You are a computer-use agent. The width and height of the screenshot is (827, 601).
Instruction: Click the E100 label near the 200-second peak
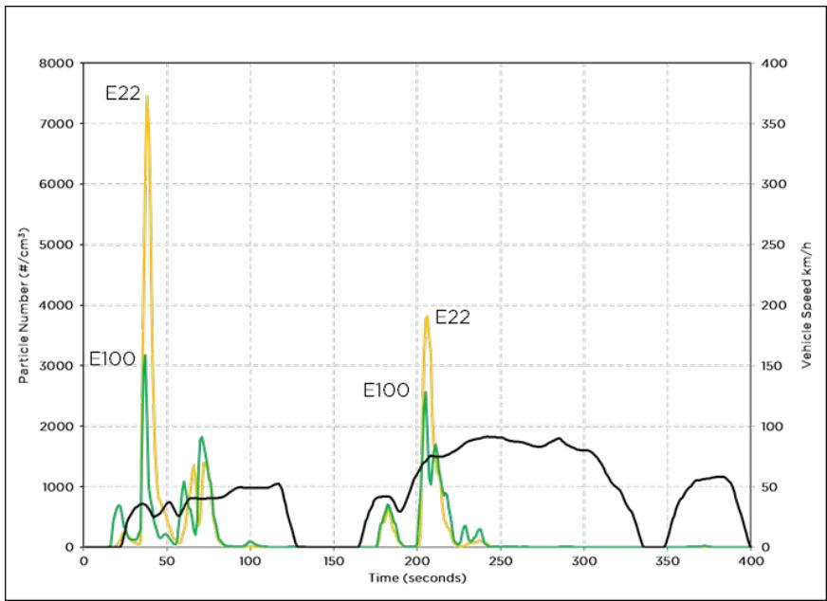pos(387,390)
